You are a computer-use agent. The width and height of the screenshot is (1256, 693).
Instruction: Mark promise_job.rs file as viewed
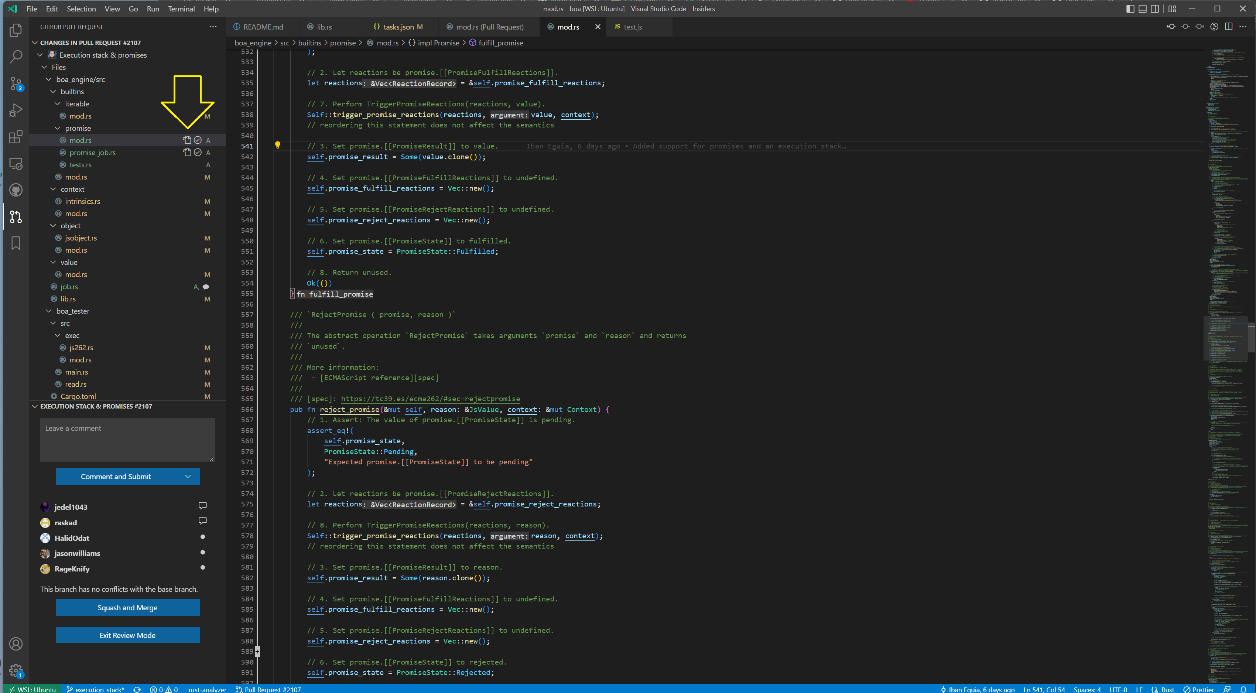[x=198, y=152]
